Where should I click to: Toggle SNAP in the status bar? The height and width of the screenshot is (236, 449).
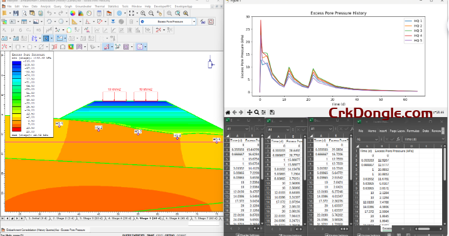coord(151,235)
